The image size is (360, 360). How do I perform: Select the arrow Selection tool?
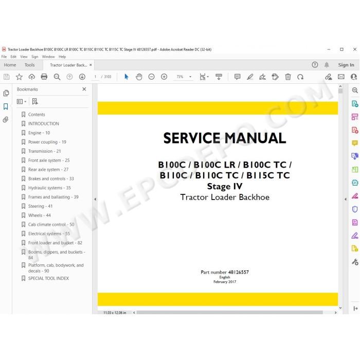pos(127,77)
